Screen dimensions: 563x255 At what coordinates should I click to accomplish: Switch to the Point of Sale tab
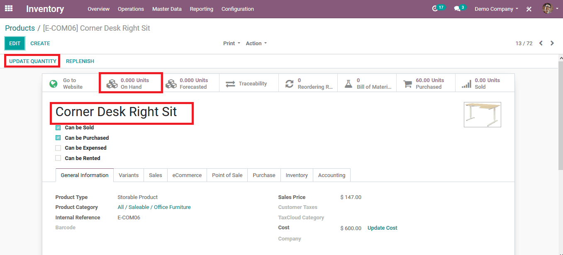(227, 175)
